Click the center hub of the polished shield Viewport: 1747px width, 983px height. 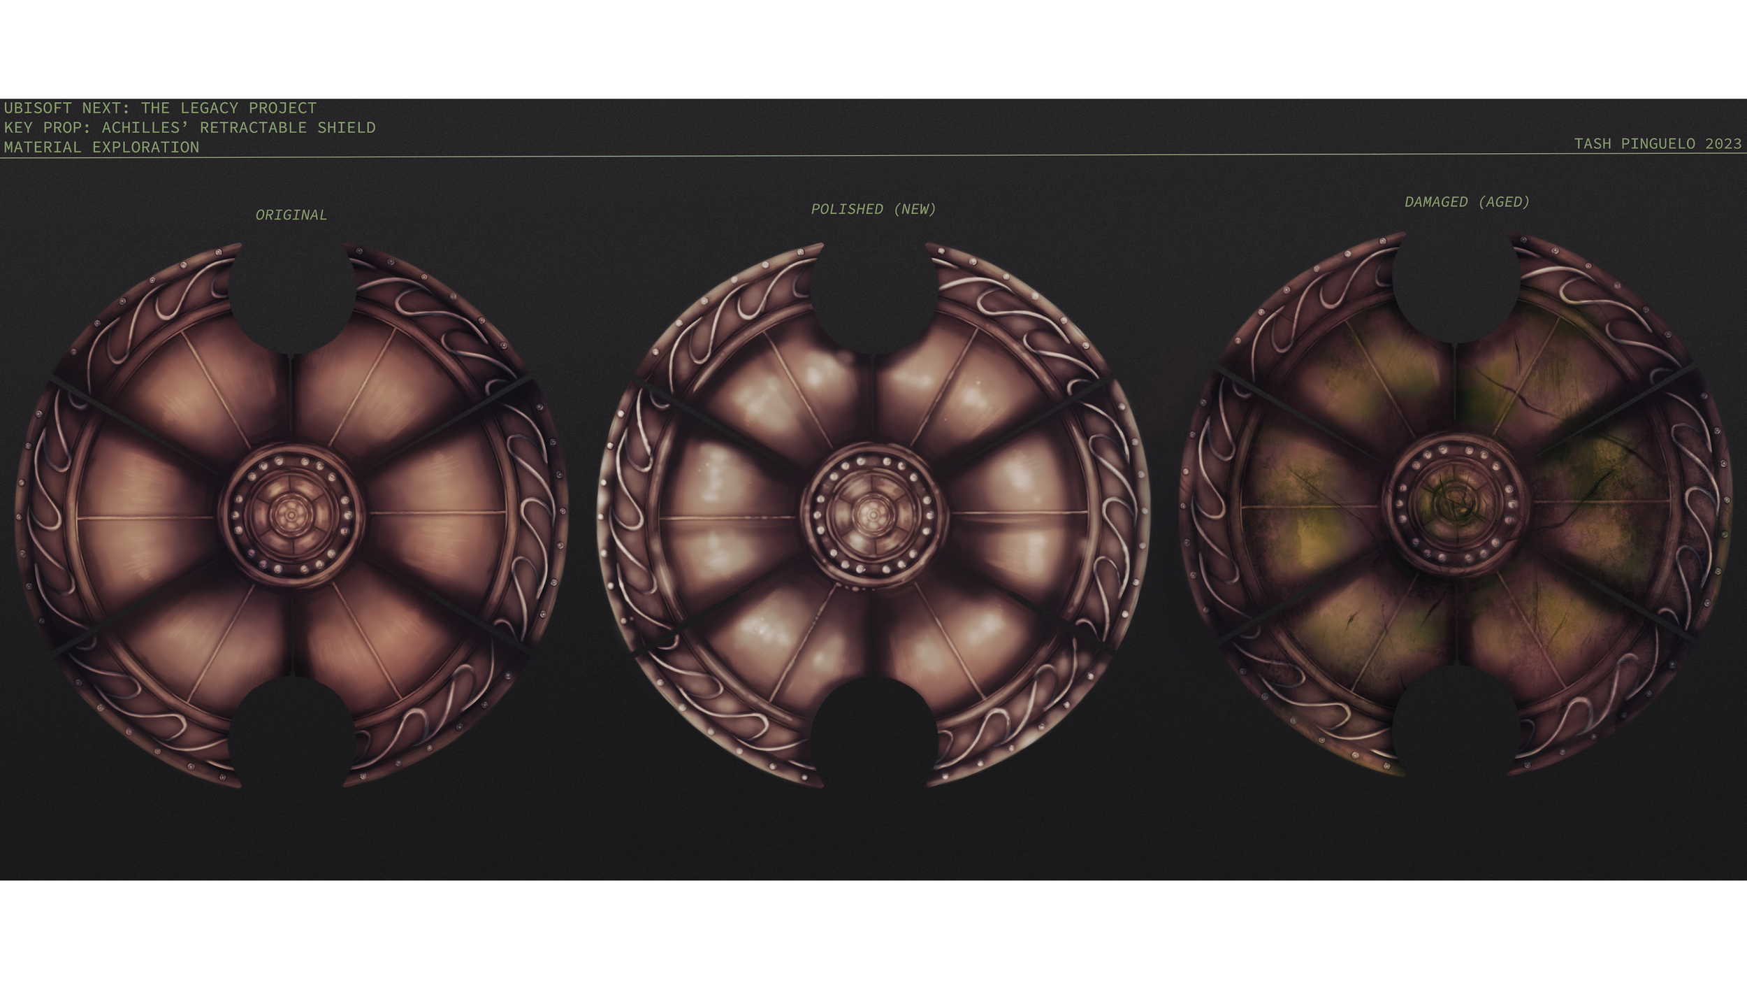pos(873,516)
